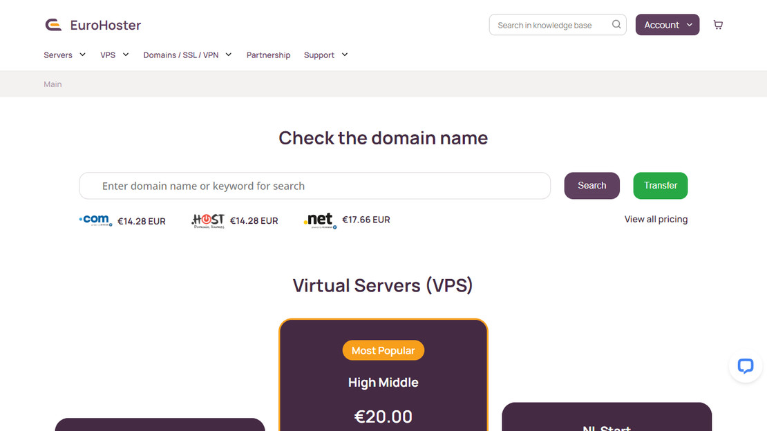Open the live chat bubble icon
Viewport: 767px width, 431px height.
tap(746, 366)
